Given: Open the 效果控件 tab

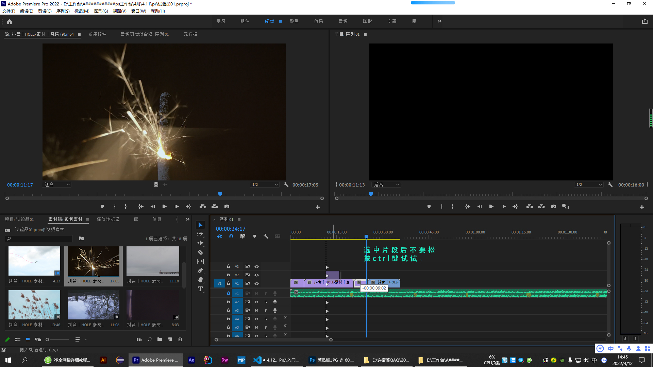Looking at the screenshot, I should click(x=98, y=34).
